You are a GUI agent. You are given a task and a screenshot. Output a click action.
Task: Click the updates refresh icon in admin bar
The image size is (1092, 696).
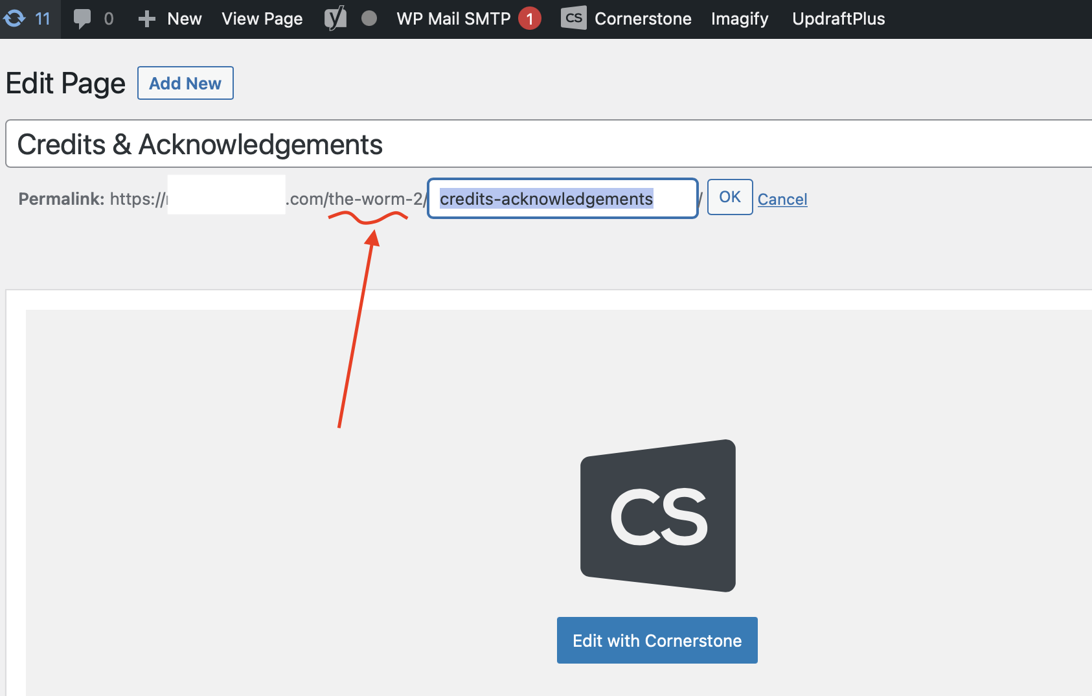(x=14, y=19)
